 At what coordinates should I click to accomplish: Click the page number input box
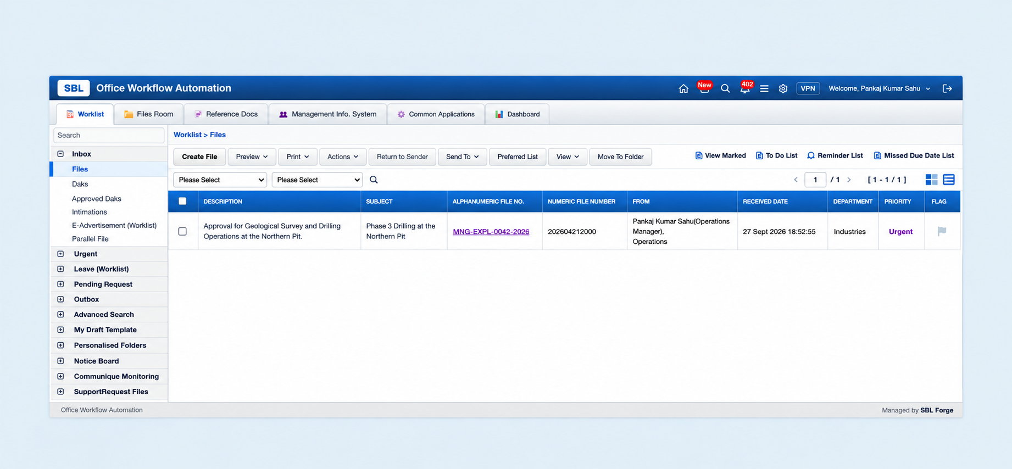click(815, 180)
